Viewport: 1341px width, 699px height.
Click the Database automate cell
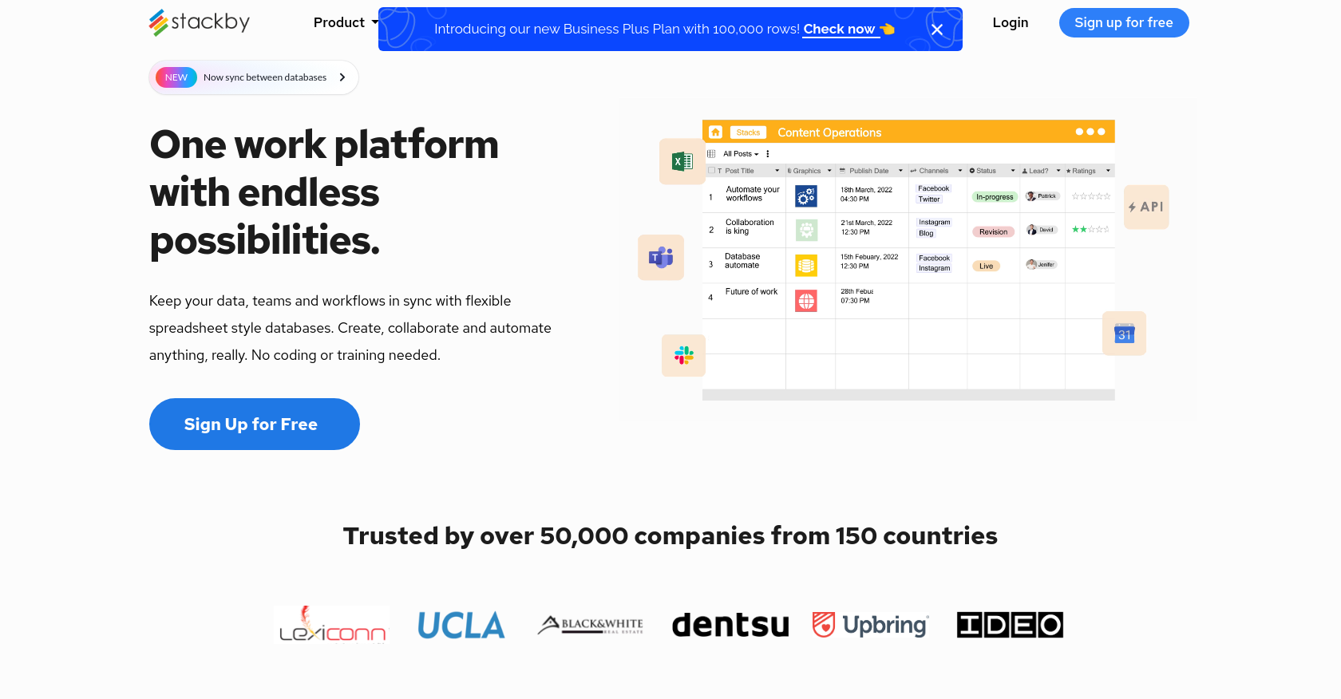pos(742,261)
